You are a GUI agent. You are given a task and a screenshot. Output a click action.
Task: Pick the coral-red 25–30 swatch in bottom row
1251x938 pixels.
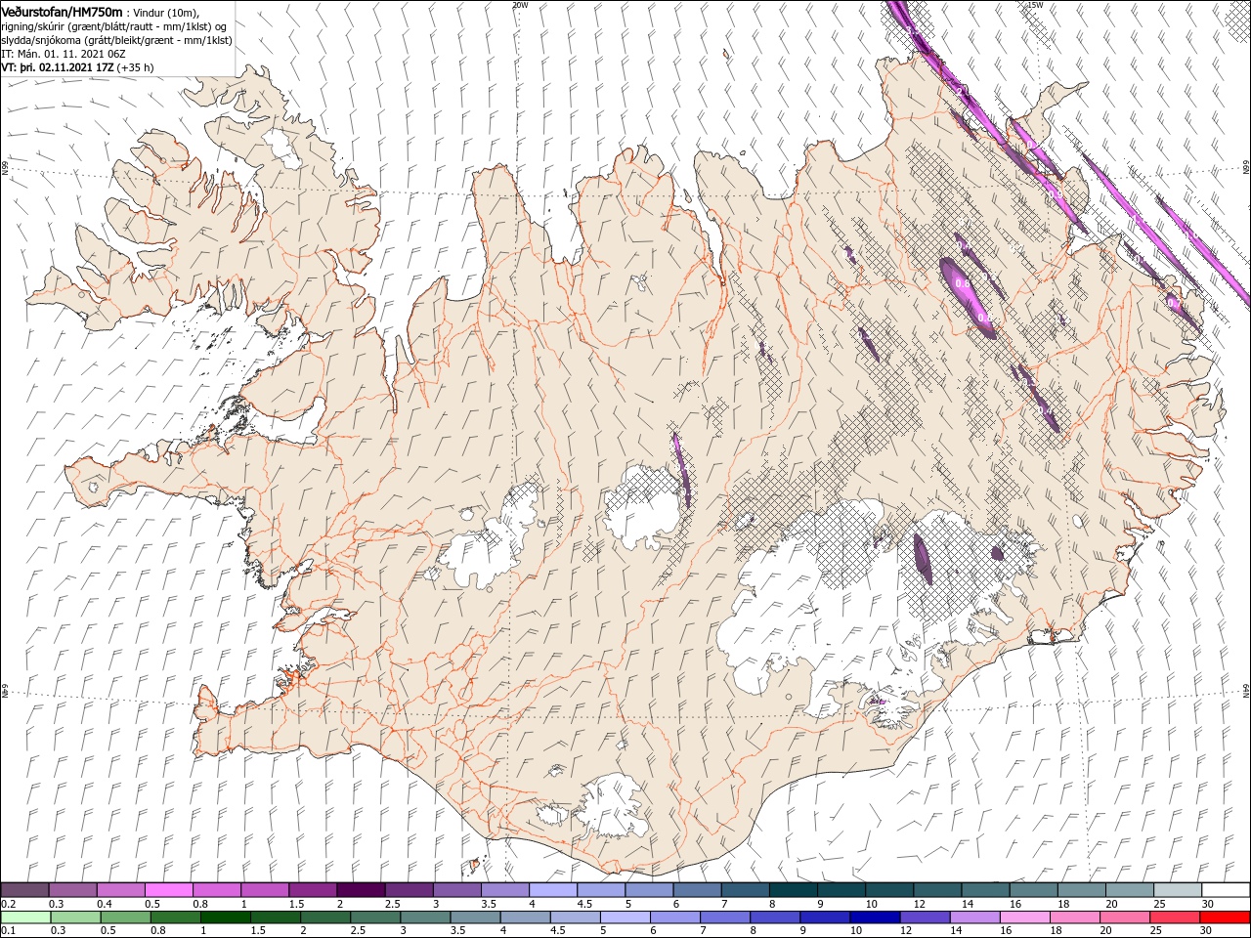coord(1175,917)
